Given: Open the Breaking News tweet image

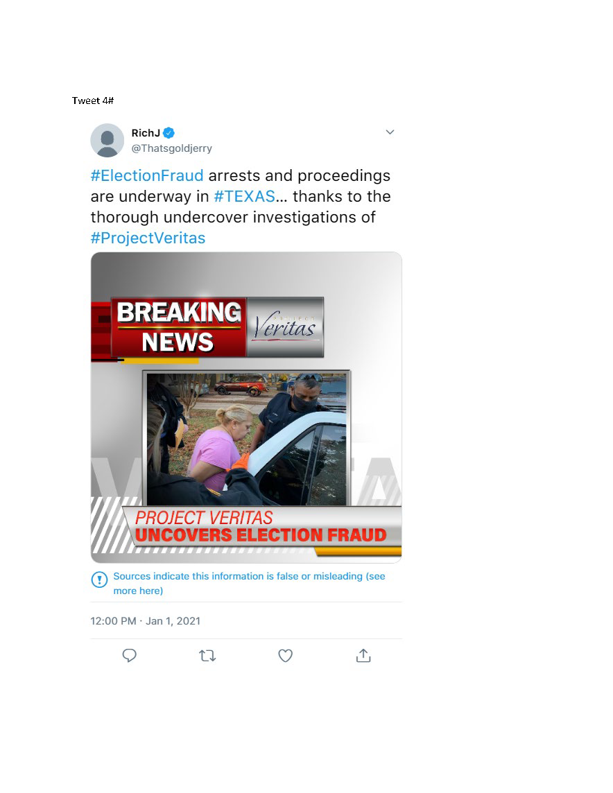Looking at the screenshot, I should (x=246, y=408).
